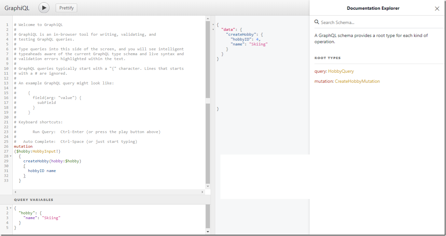Place cursor on the createHobby line in editor
The width and height of the screenshot is (446, 236).
pos(52,161)
